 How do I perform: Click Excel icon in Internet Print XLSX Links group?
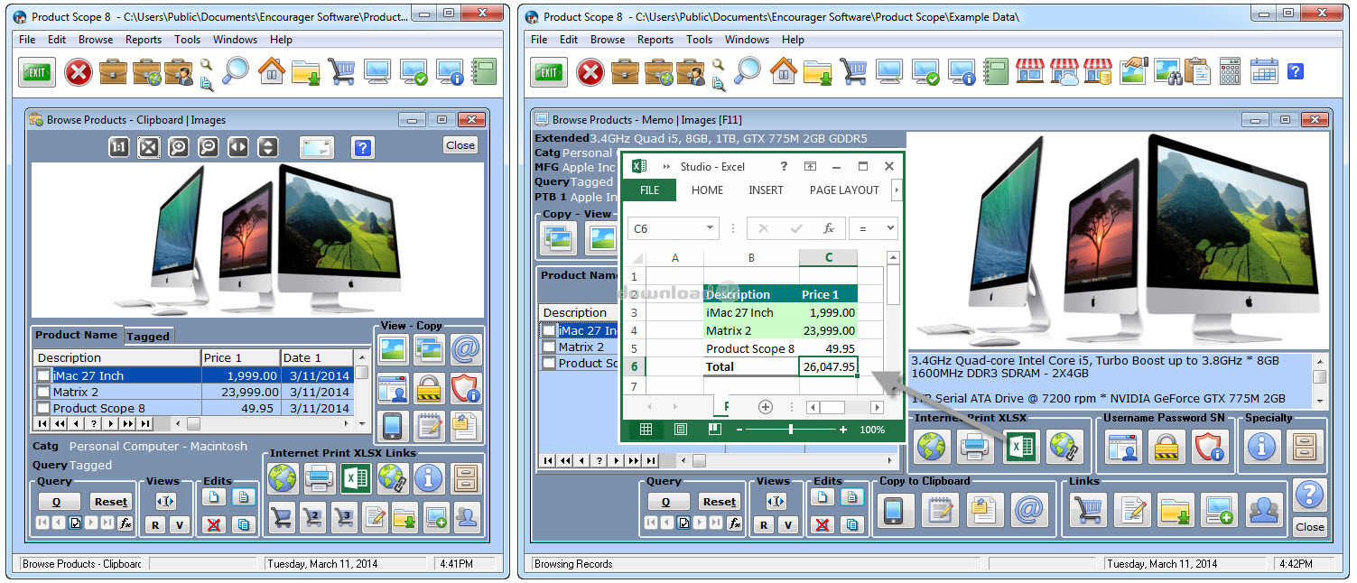coord(355,477)
